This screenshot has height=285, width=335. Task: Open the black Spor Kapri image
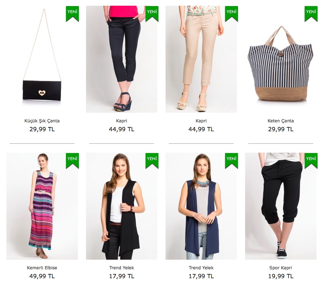click(x=281, y=206)
